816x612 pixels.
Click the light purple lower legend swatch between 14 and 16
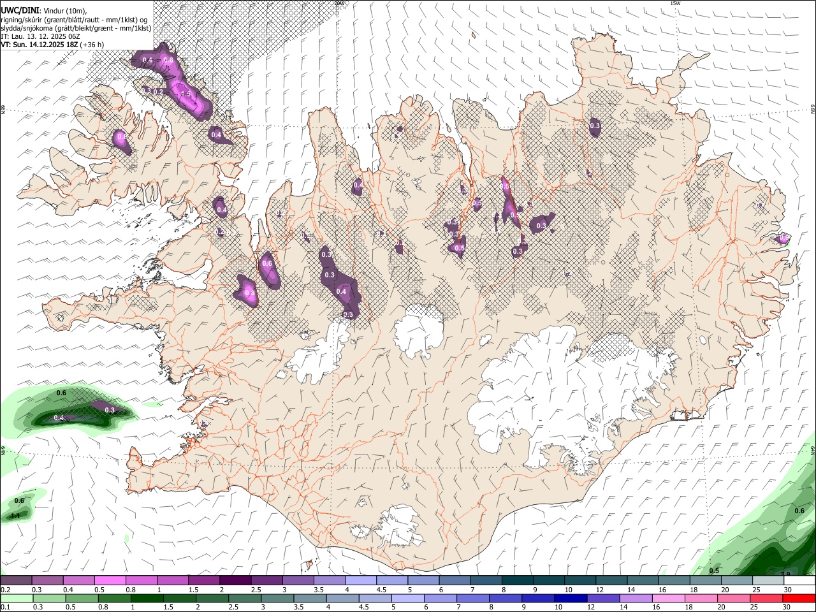click(x=636, y=599)
